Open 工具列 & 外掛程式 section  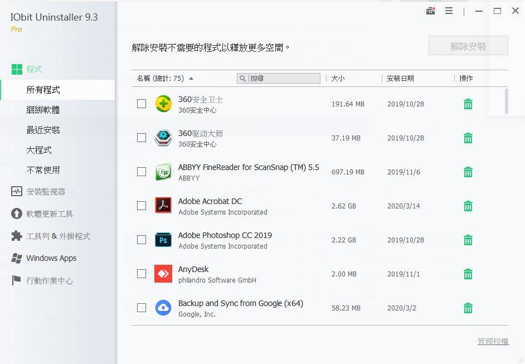(59, 236)
